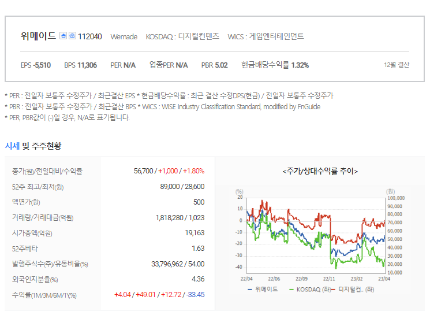Click the 업종PER N/A figure

[x=169, y=65]
